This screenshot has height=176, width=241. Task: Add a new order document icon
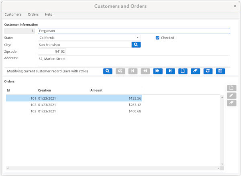(231, 88)
